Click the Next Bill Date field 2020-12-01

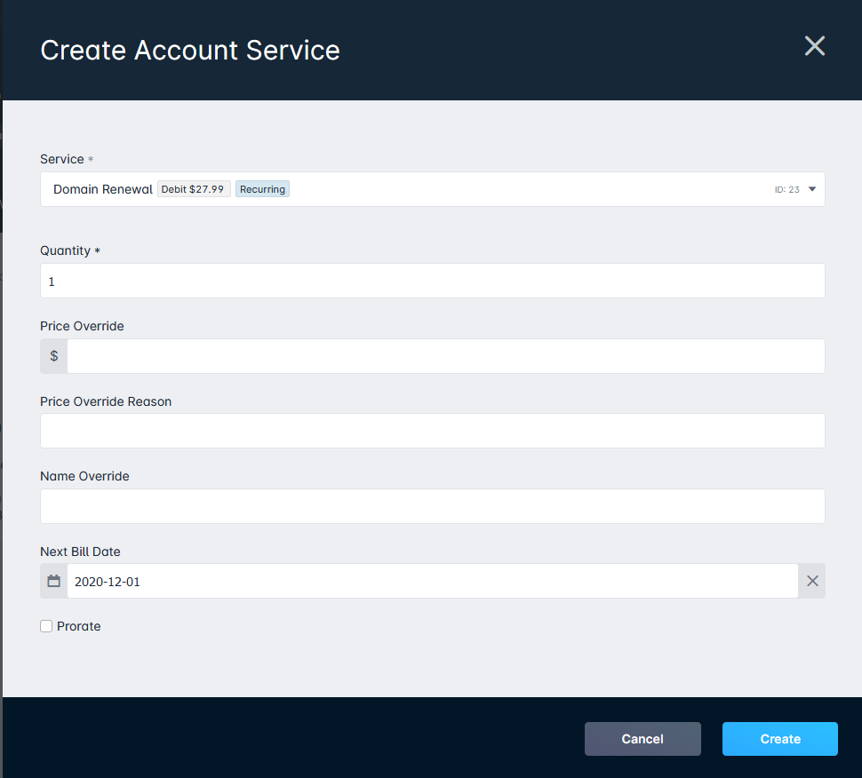coord(432,581)
